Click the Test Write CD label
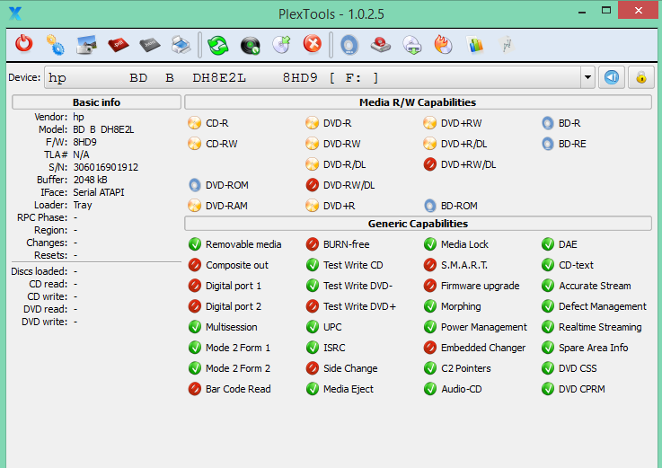This screenshot has width=662, height=468. click(353, 265)
